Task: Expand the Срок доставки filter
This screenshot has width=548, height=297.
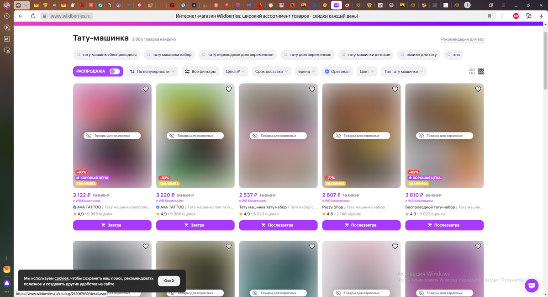Action: pyautogui.click(x=272, y=71)
